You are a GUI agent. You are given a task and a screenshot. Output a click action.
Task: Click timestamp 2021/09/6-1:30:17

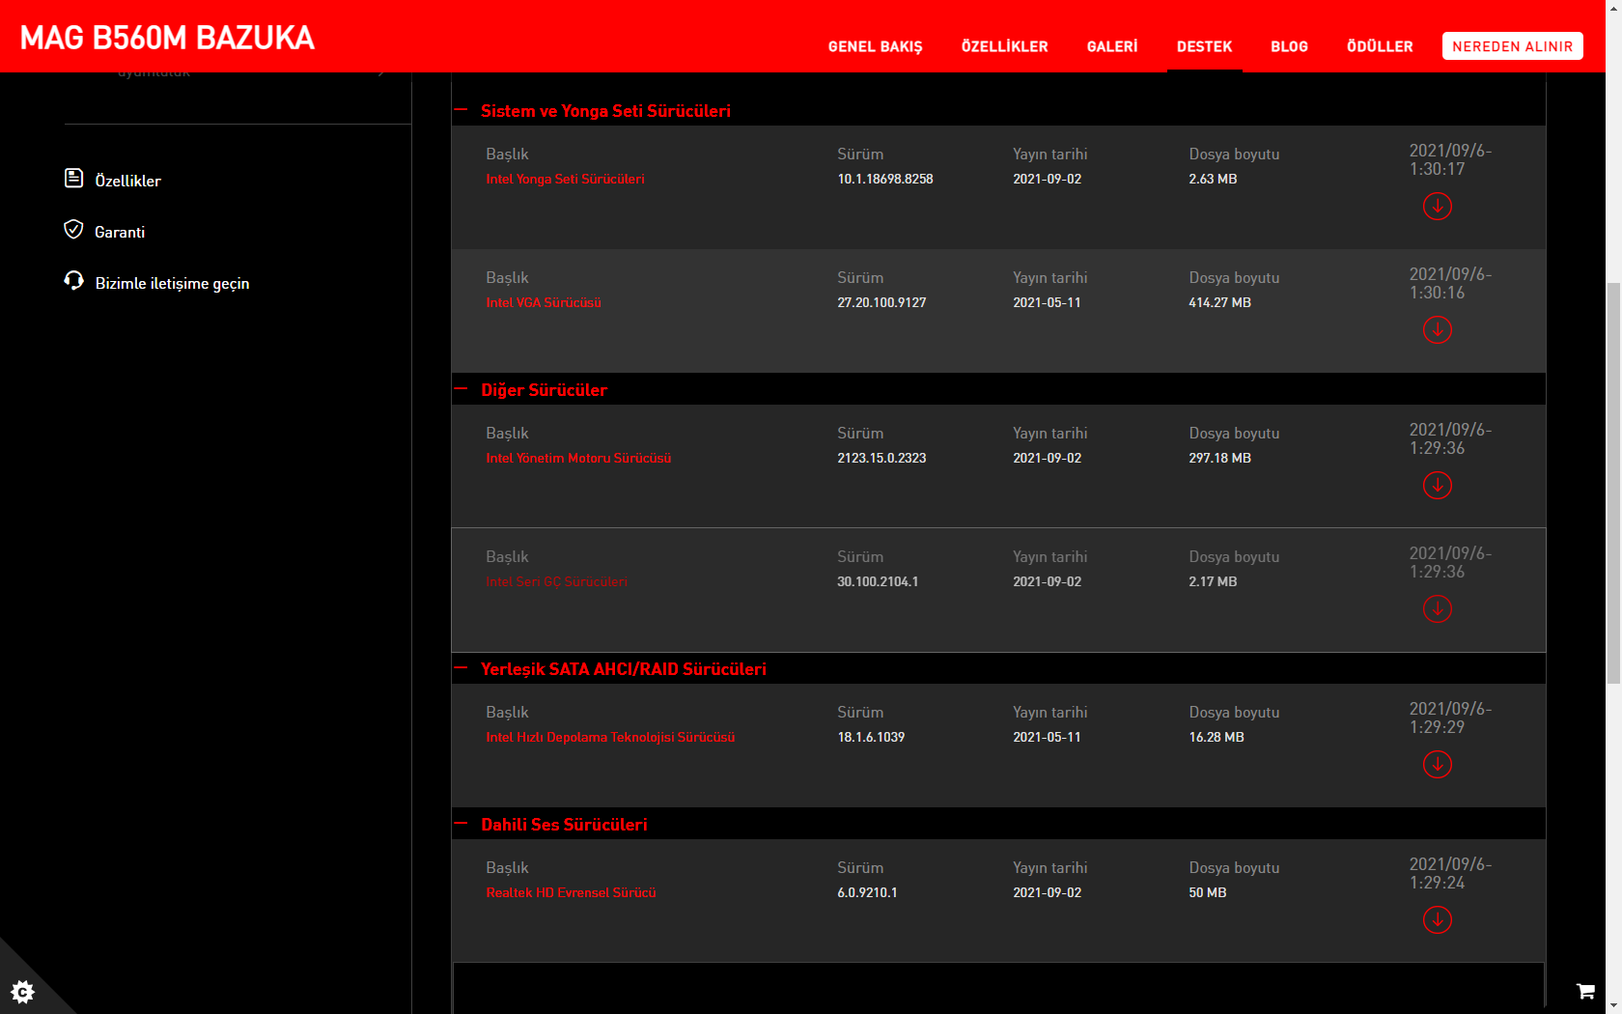tap(1450, 159)
